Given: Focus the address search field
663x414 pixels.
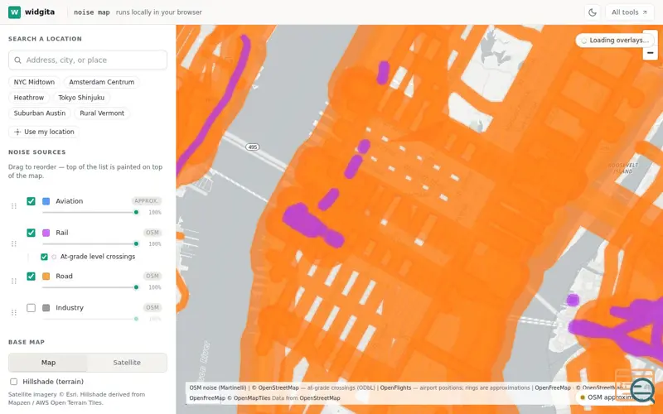Looking at the screenshot, I should (88, 60).
